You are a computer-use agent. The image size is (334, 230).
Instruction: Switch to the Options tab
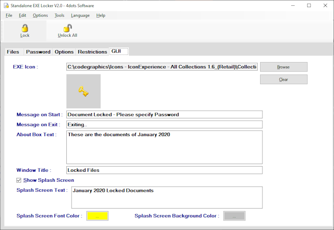[x=64, y=52]
